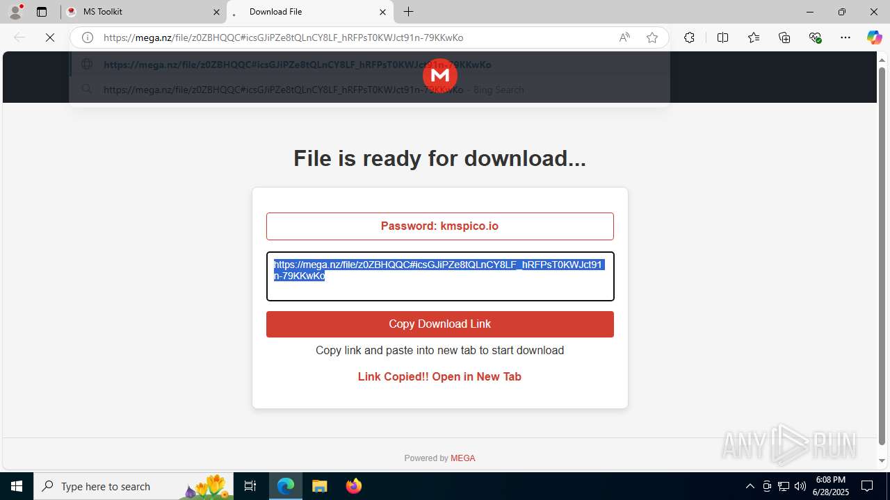The image size is (890, 500).
Task: Close the MS Toolkit tab
Action: [216, 12]
